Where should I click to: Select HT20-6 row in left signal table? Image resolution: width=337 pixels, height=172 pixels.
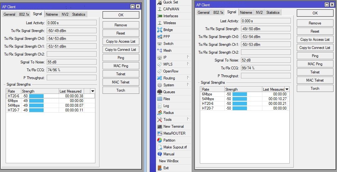coord(50,96)
